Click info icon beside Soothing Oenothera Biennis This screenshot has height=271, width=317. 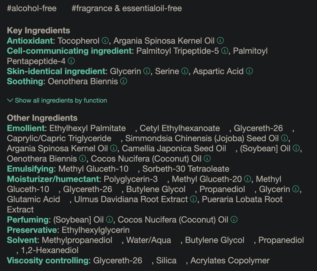click(124, 81)
